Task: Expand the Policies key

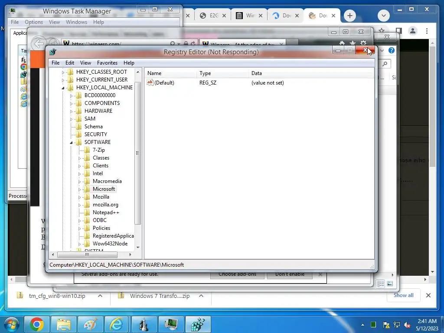Action: pyautogui.click(x=79, y=229)
